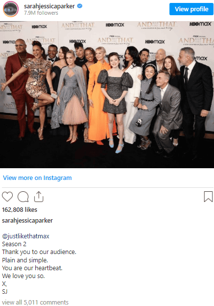This screenshot has width=214, height=306.
Task: Follow the View more on Instagram link
Action: 37,178
